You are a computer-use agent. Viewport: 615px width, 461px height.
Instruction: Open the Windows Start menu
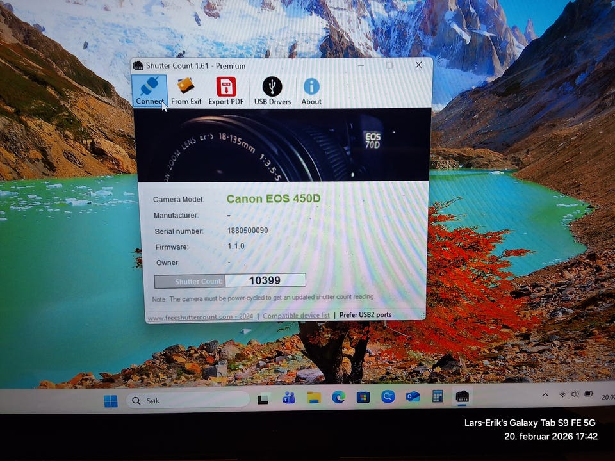pyautogui.click(x=111, y=401)
